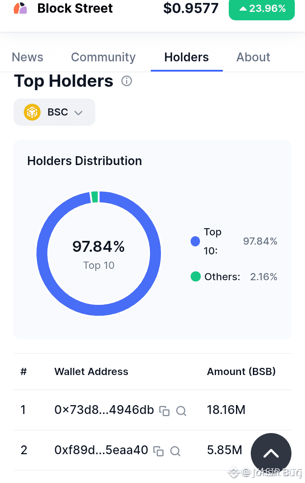Image resolution: width=305 pixels, height=483 pixels.
Task: Search wallet address 0xf89d...5eaa40
Action: tap(175, 451)
